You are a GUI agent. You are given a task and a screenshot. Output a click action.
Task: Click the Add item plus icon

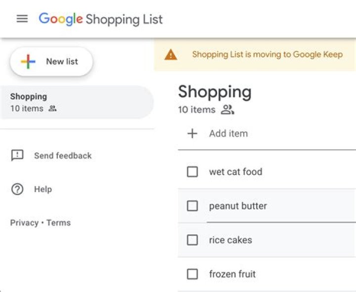(x=192, y=133)
